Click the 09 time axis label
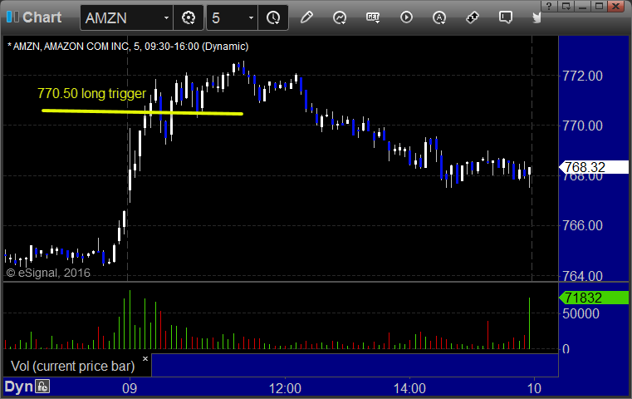This screenshot has height=399, width=632. coord(130,388)
